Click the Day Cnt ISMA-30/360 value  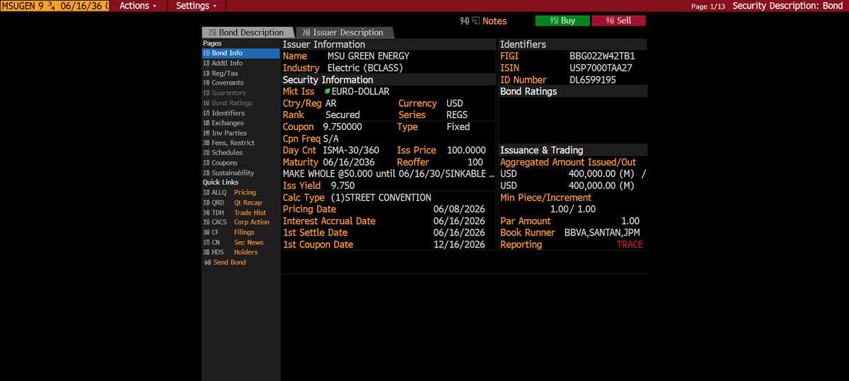(x=351, y=150)
